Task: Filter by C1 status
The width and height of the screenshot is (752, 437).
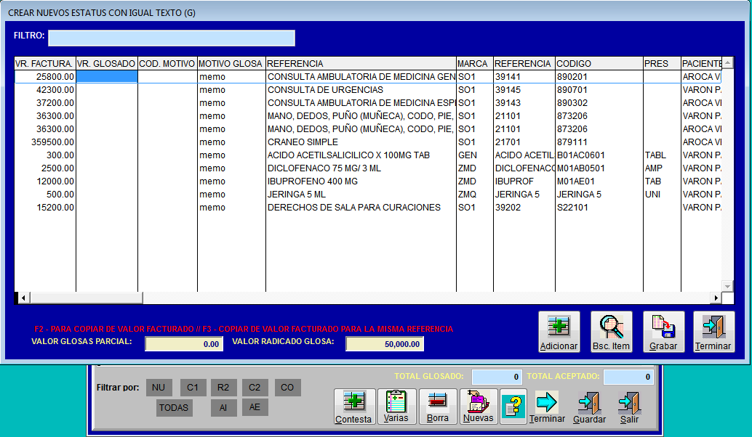Action: 193,388
